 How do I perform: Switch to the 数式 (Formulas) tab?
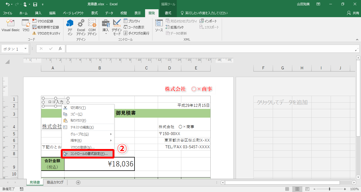point(95,13)
